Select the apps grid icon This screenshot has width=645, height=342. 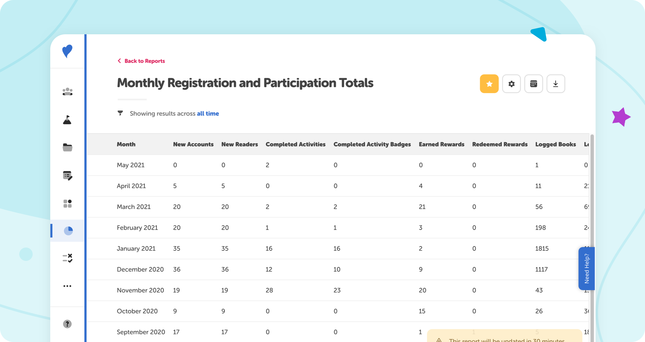pos(67,203)
